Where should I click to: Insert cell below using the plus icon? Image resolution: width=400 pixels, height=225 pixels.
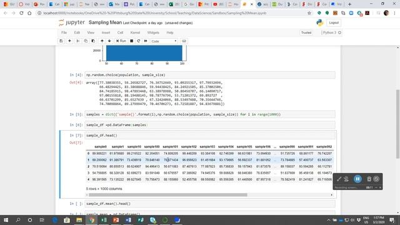[x=69, y=41]
